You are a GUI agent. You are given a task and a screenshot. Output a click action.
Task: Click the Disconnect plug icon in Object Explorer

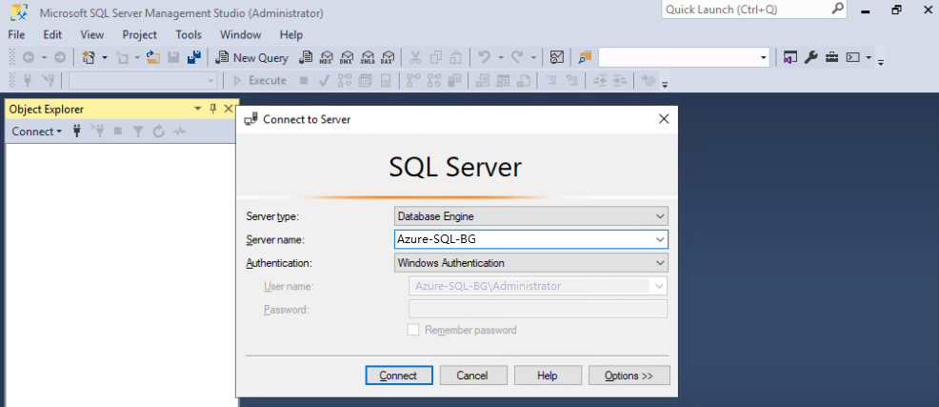point(97,132)
